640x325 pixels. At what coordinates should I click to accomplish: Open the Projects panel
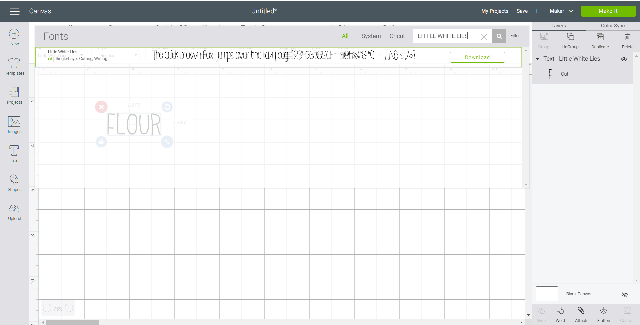[14, 96]
